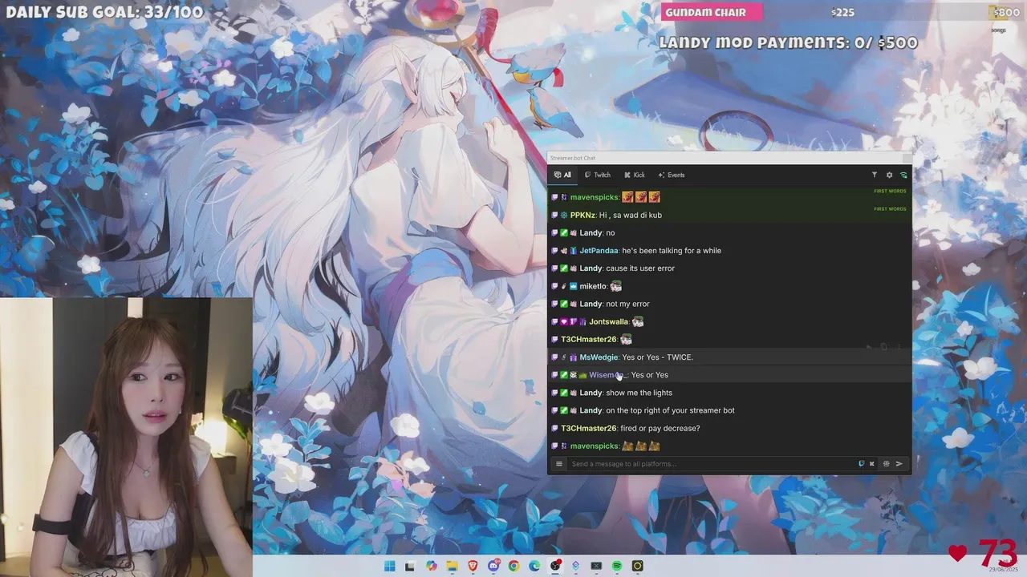
Task: Click username Jontswalla in chat
Action: pyautogui.click(x=608, y=321)
